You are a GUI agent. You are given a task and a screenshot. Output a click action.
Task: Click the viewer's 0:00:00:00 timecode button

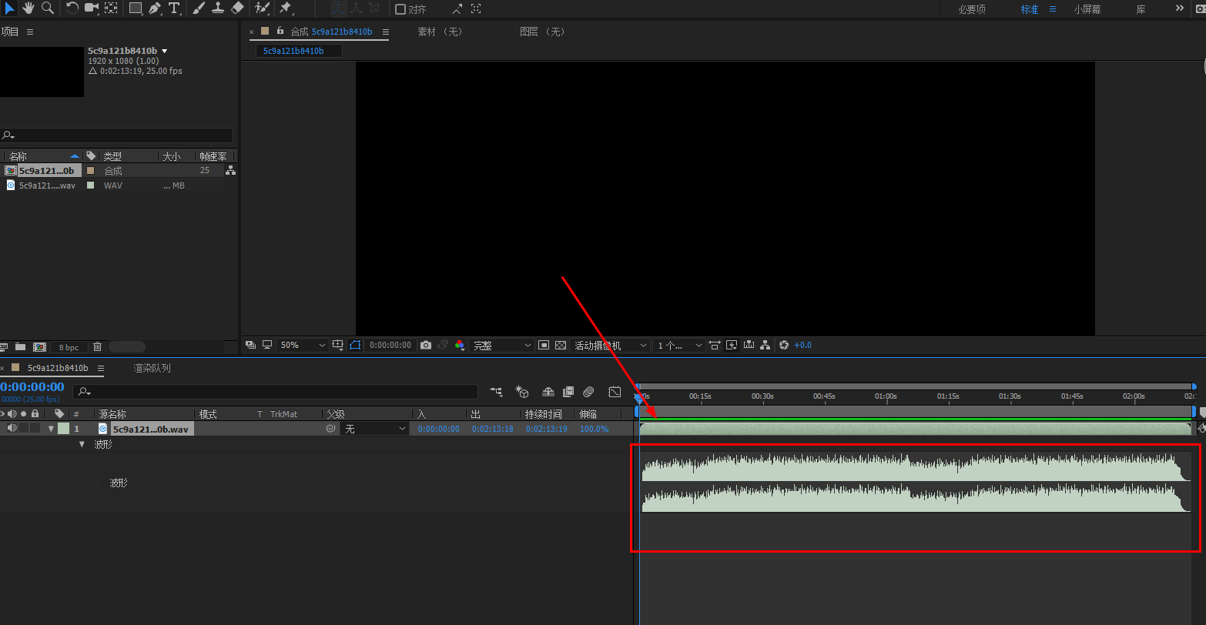[390, 346]
